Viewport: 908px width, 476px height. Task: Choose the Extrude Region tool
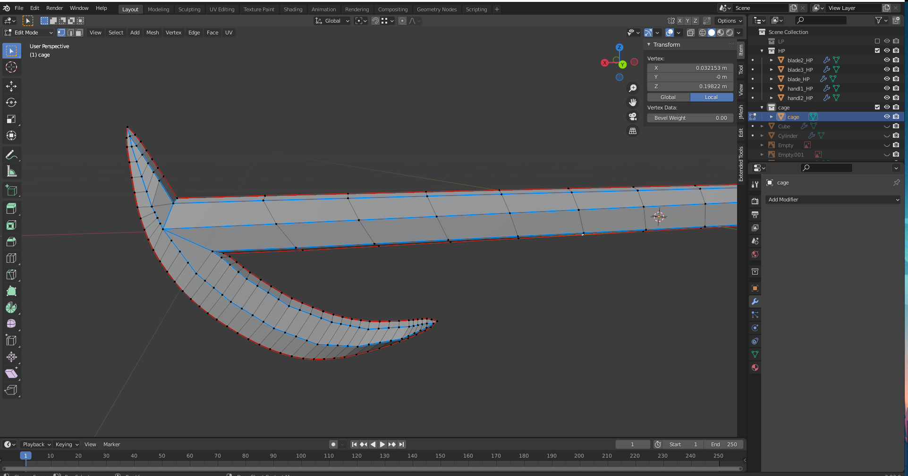11,209
